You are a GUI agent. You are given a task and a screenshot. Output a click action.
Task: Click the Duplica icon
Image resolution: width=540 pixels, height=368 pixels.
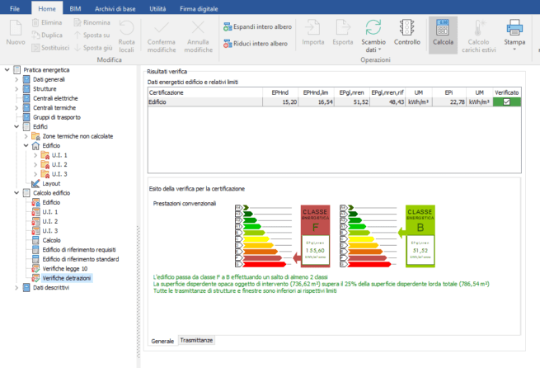point(35,35)
